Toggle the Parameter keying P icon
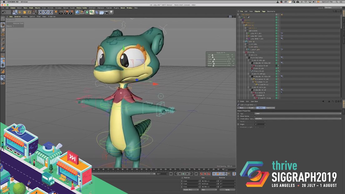The height and width of the screenshot is (194, 345). [x=225, y=174]
